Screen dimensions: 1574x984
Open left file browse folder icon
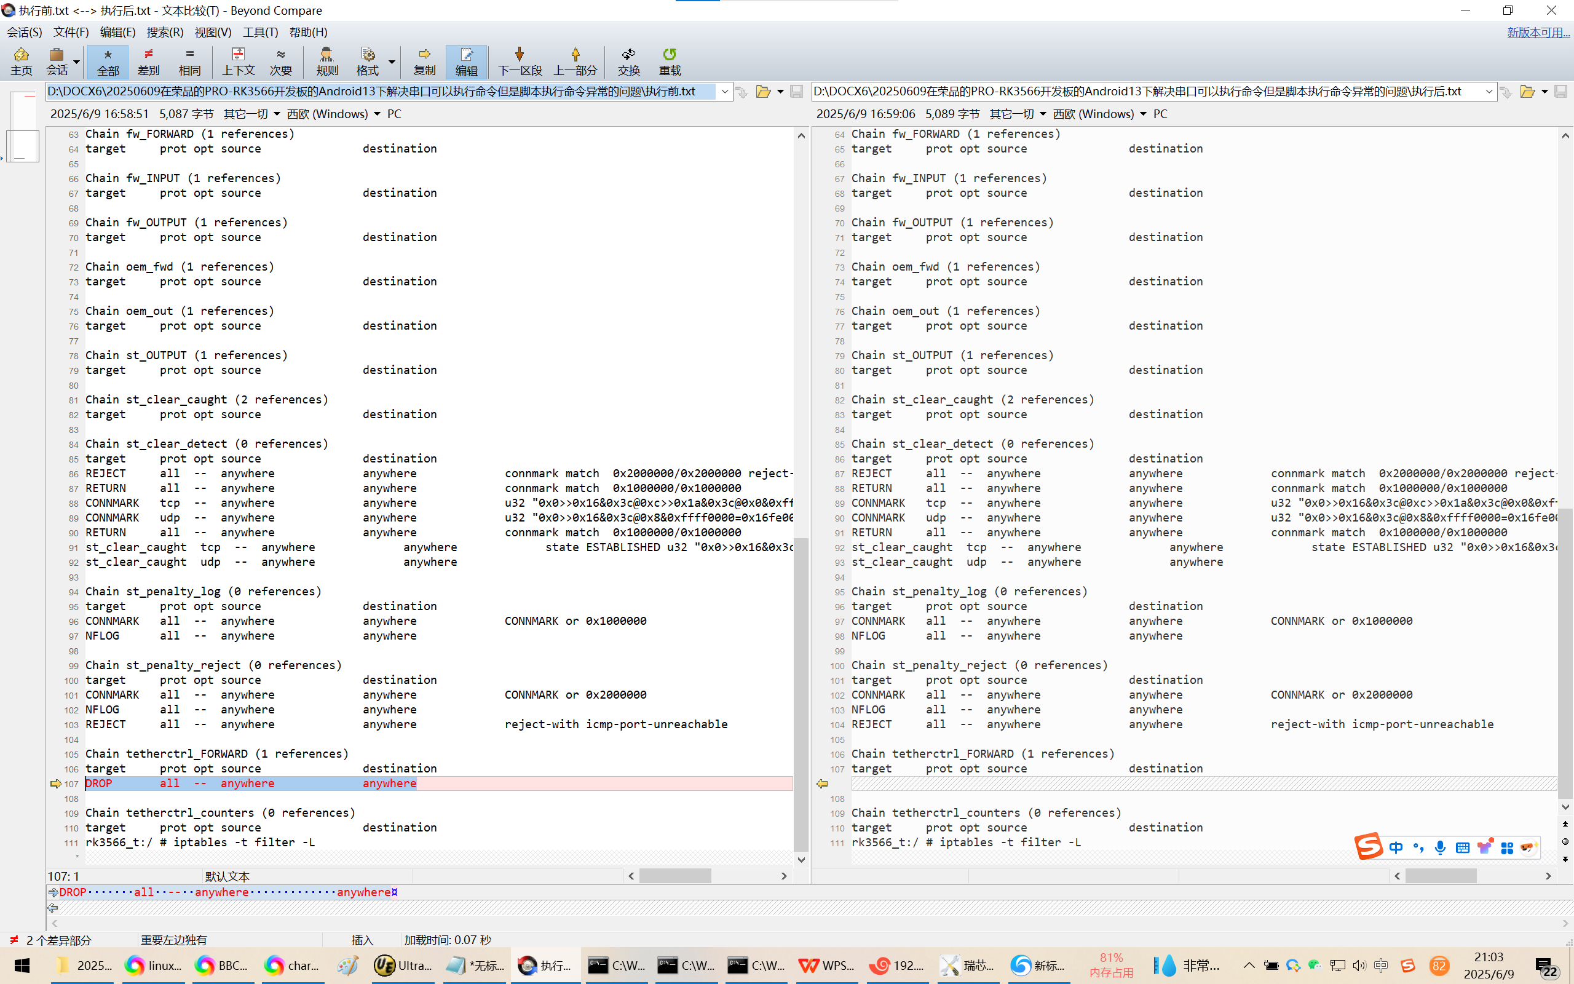[x=763, y=92]
